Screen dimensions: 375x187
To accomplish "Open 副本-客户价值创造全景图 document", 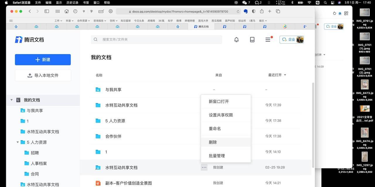I will [x=129, y=183].
